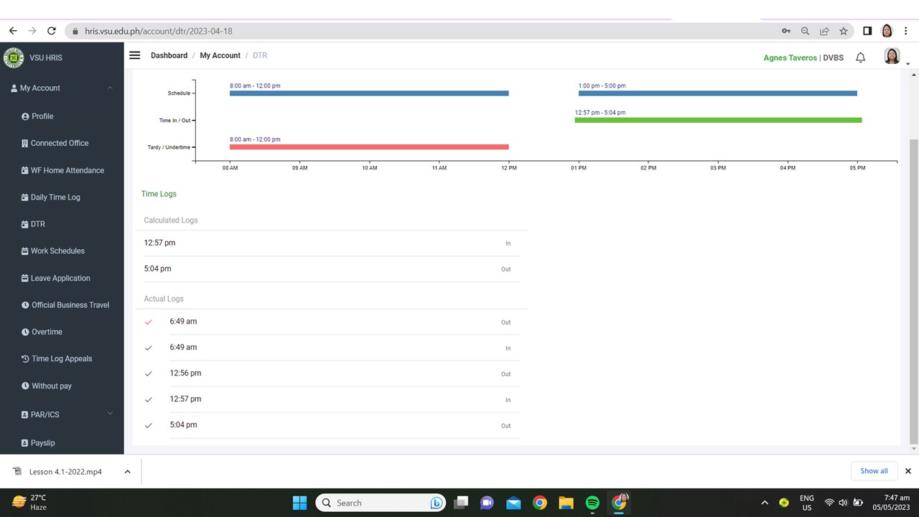This screenshot has height=517, width=919.
Task: Click the Dashboard breadcrumb link
Action: [x=169, y=55]
